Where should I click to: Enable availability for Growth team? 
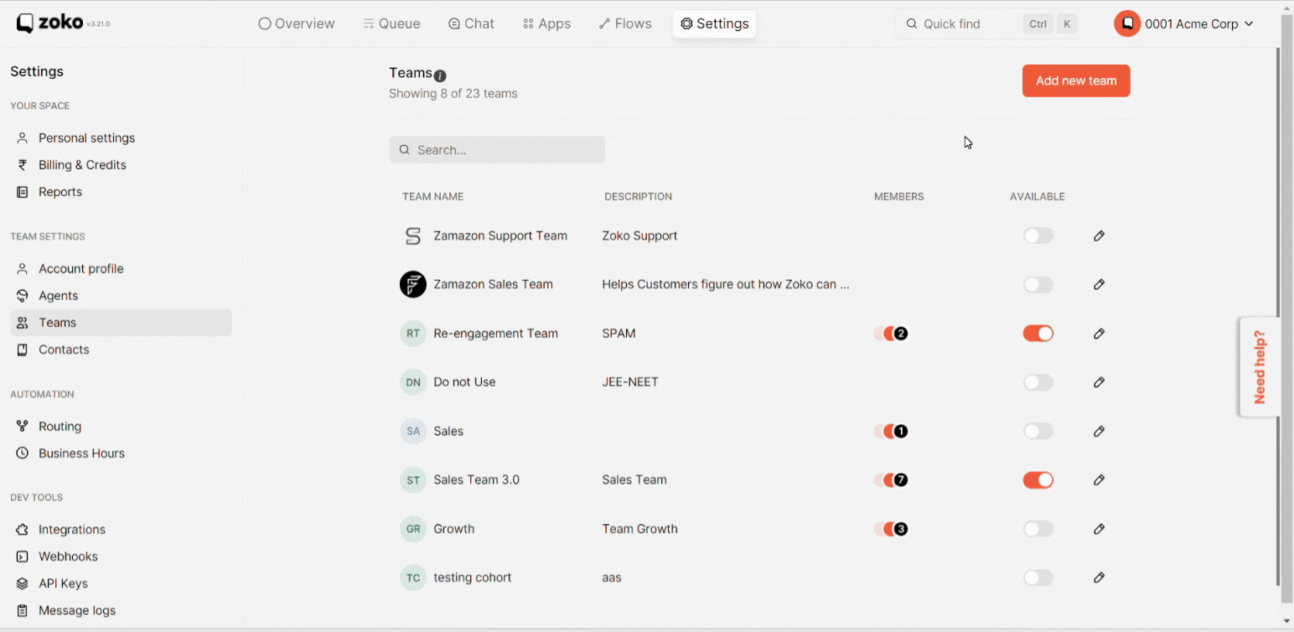point(1038,529)
